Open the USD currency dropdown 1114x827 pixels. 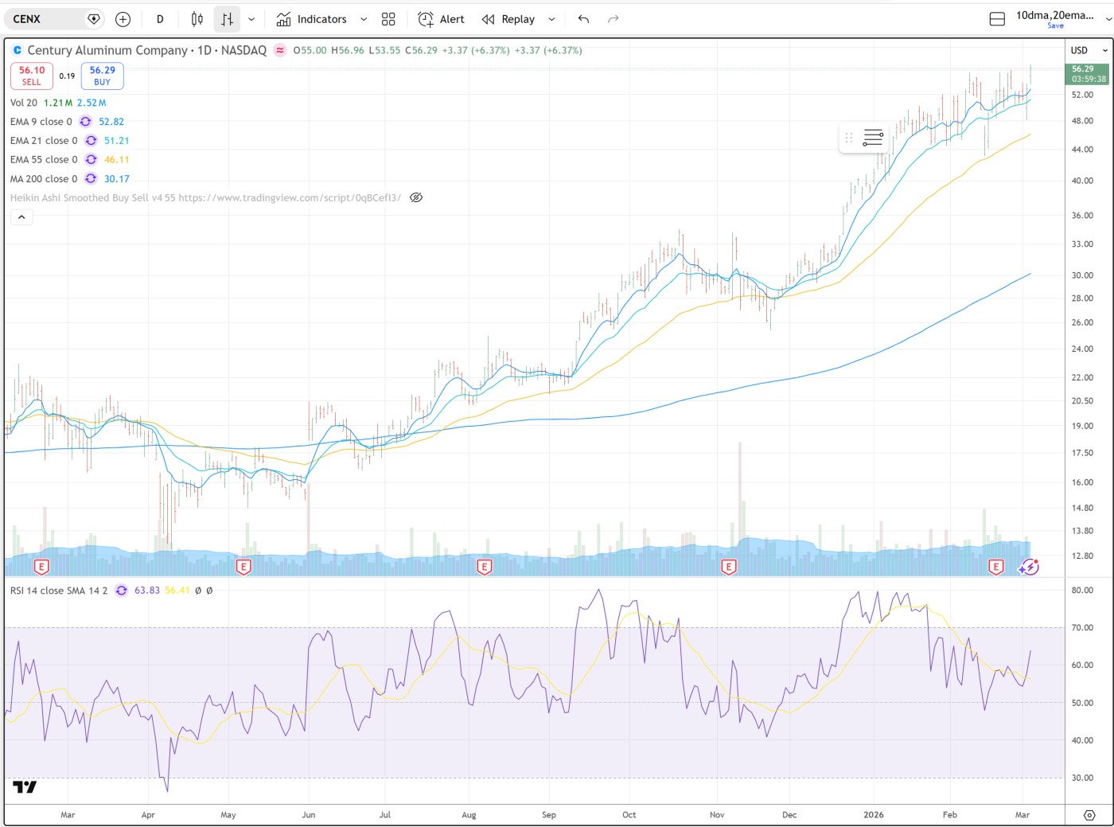(x=1089, y=50)
